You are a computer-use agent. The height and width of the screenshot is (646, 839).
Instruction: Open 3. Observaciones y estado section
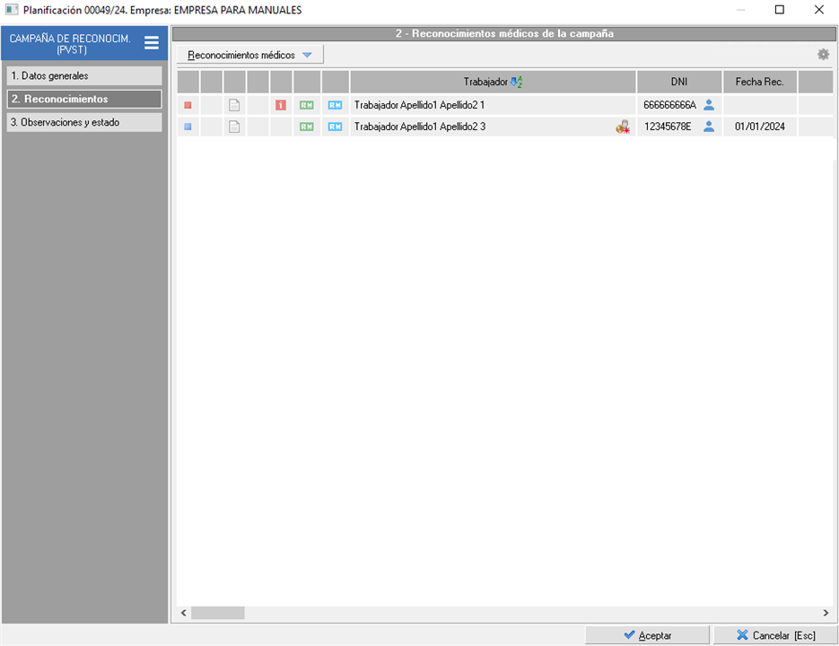click(x=84, y=122)
